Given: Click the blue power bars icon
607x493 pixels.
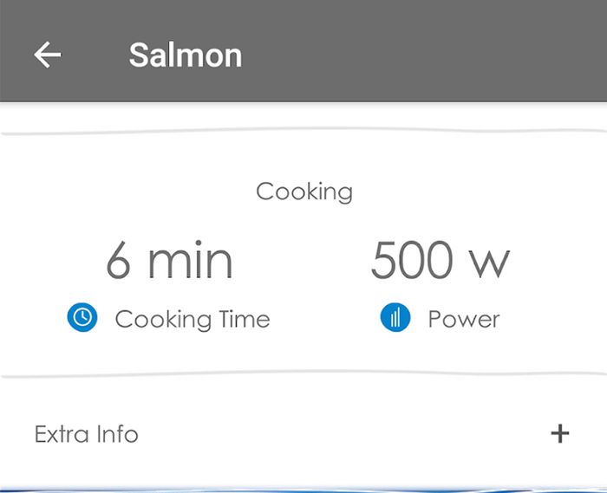Looking at the screenshot, I should (395, 318).
